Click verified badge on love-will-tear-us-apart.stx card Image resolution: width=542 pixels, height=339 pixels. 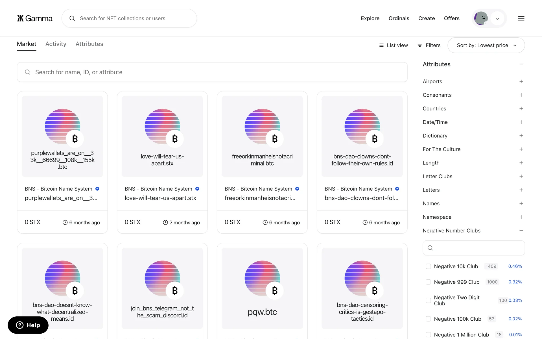coord(197,189)
